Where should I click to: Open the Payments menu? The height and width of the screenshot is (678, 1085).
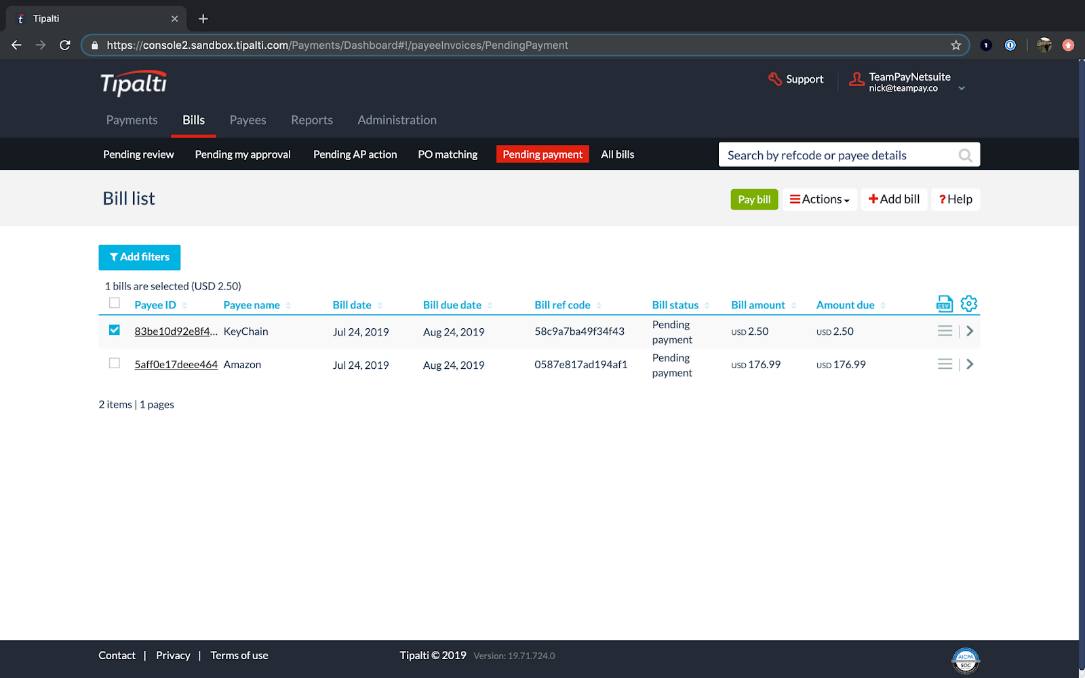tap(132, 120)
